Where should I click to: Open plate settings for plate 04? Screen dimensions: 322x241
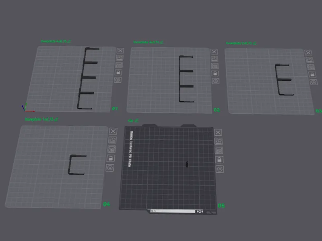(x=110, y=168)
